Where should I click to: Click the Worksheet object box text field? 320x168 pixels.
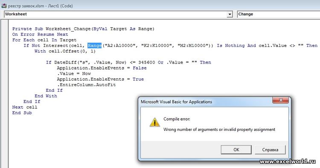(x=116, y=14)
